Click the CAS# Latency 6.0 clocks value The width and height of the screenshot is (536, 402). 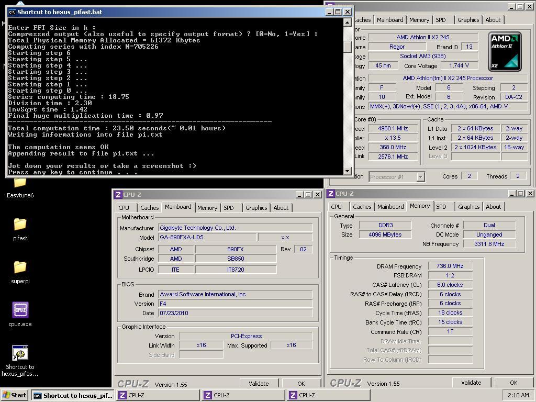pos(450,285)
